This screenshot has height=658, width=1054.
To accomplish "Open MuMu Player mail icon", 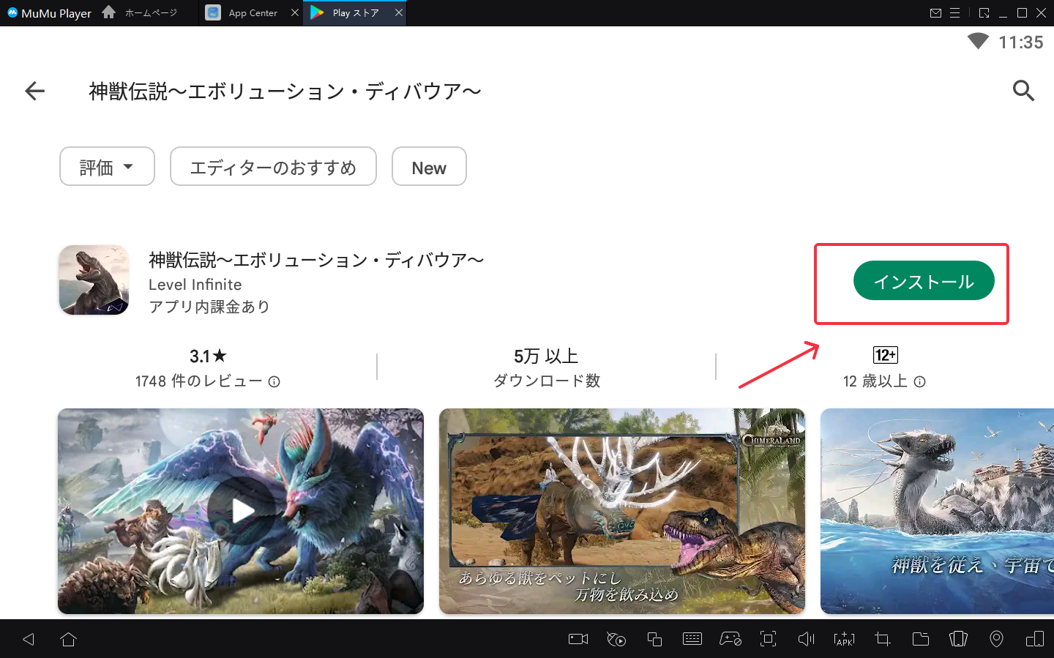I will click(935, 13).
